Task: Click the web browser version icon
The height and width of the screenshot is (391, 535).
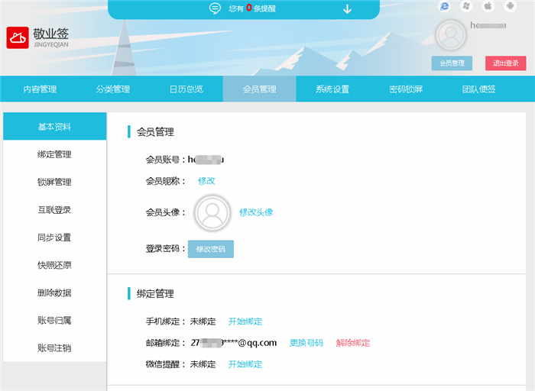Action: pyautogui.click(x=444, y=7)
